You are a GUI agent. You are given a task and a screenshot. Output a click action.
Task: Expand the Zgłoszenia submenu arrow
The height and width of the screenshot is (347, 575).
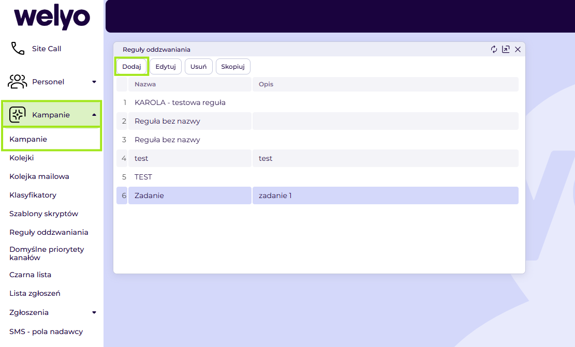tap(94, 312)
